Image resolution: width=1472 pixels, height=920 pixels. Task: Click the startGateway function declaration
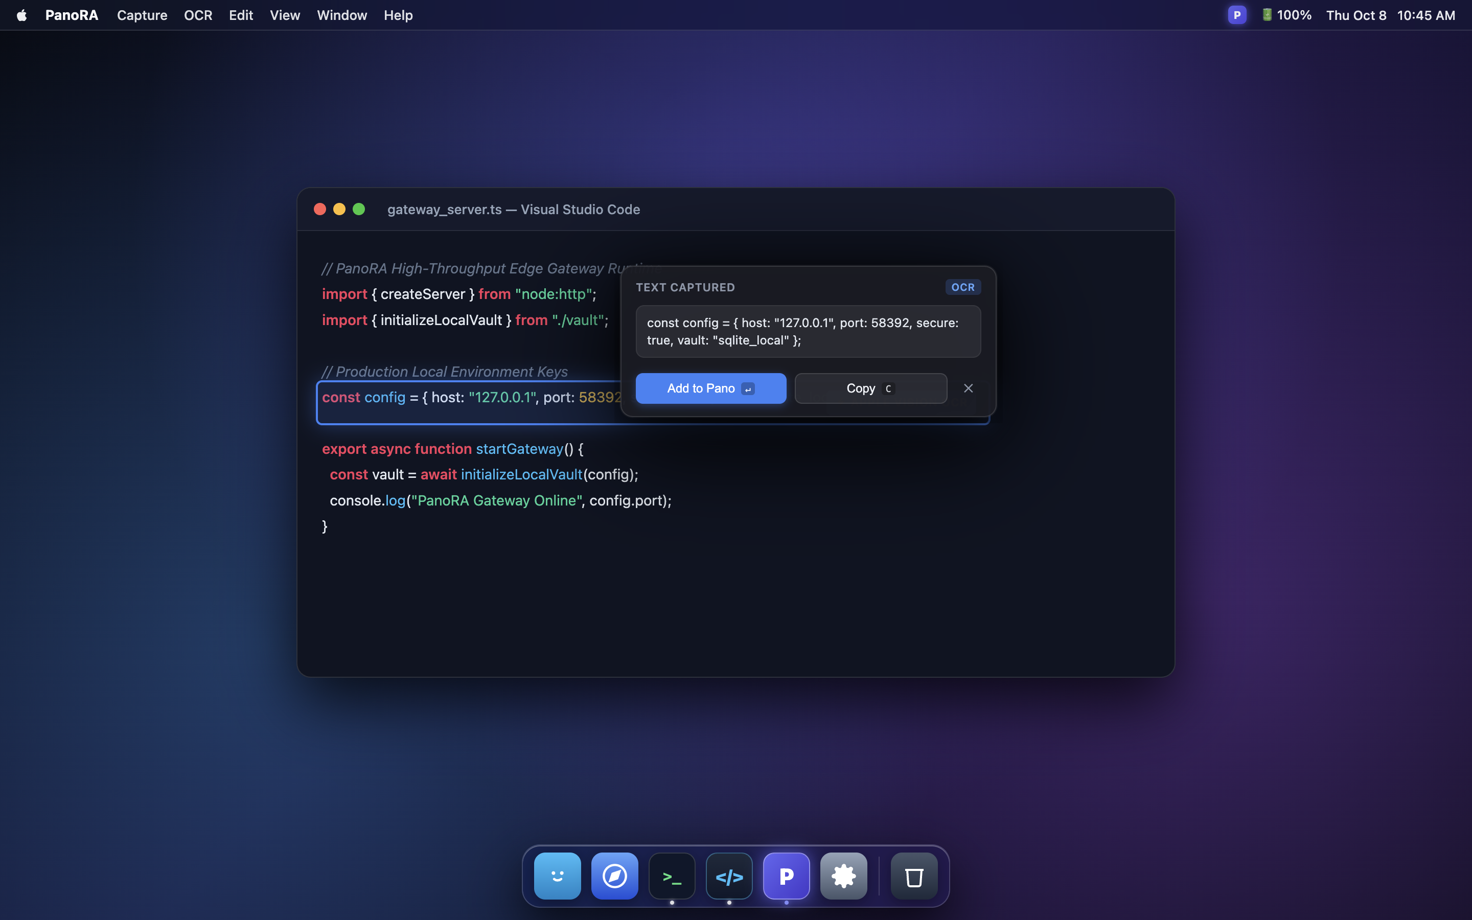tap(452, 449)
